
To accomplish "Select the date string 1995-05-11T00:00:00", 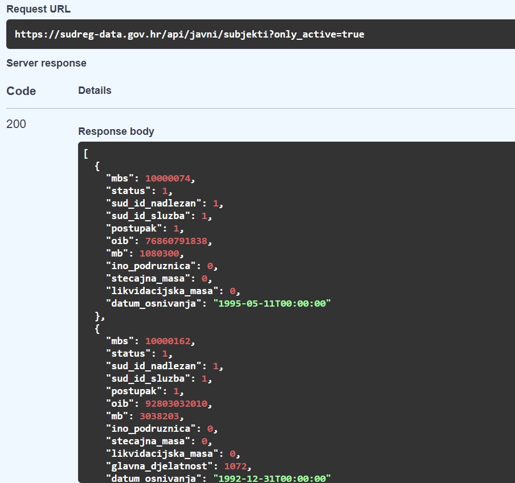I will point(272,304).
